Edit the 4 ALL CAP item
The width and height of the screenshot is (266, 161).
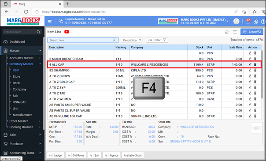[x=250, y=64]
